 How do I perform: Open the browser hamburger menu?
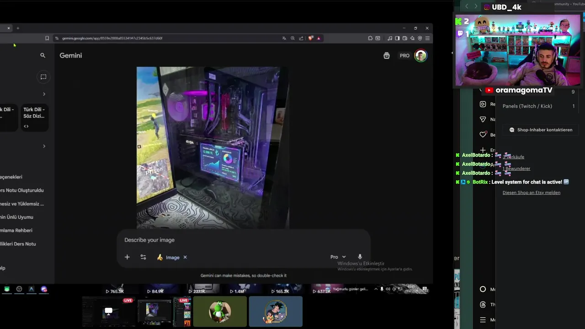coord(427,38)
